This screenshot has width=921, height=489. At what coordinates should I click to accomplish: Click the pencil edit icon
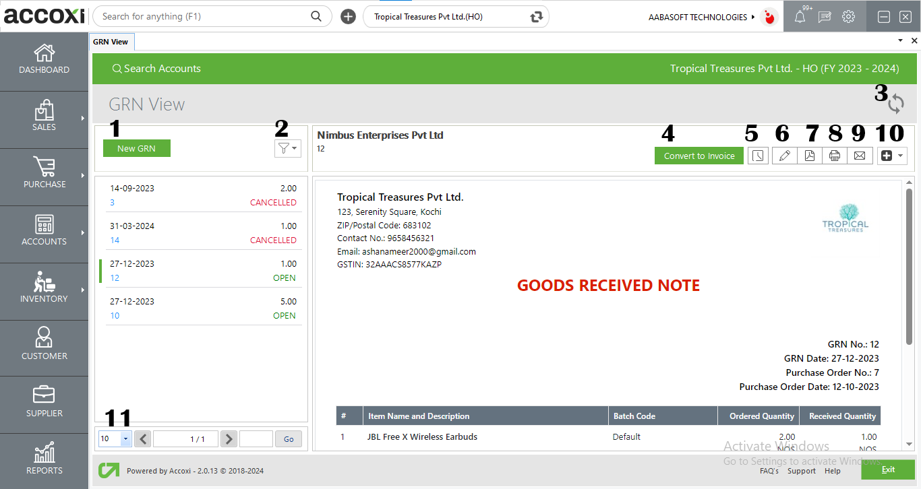tap(784, 156)
